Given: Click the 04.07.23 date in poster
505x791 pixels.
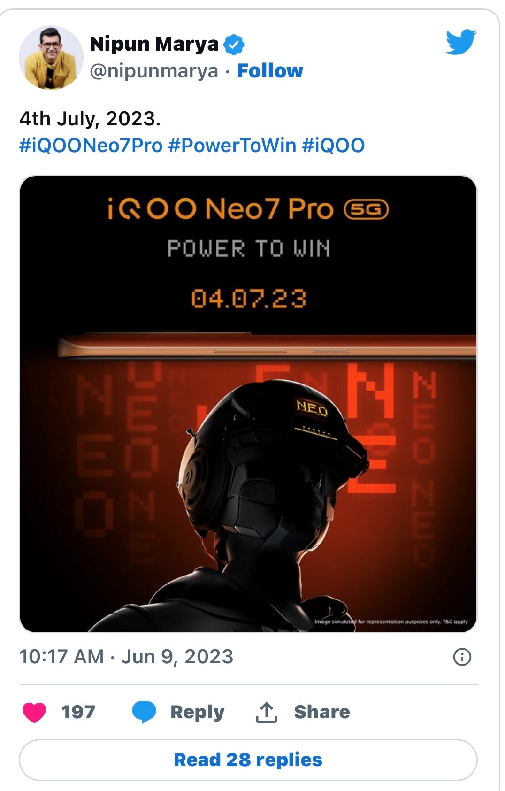Looking at the screenshot, I should click(249, 299).
